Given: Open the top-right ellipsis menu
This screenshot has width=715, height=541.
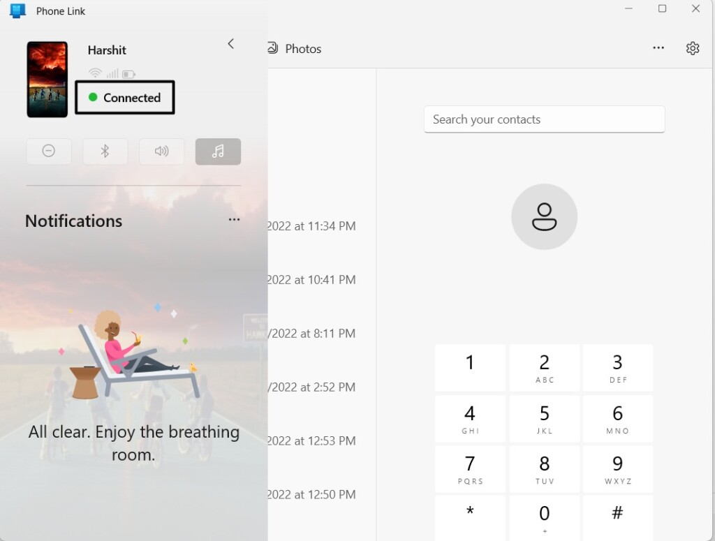Looking at the screenshot, I should 658,48.
